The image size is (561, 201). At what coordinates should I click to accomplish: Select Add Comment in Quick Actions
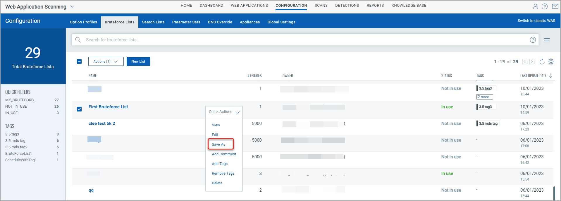[x=224, y=154]
